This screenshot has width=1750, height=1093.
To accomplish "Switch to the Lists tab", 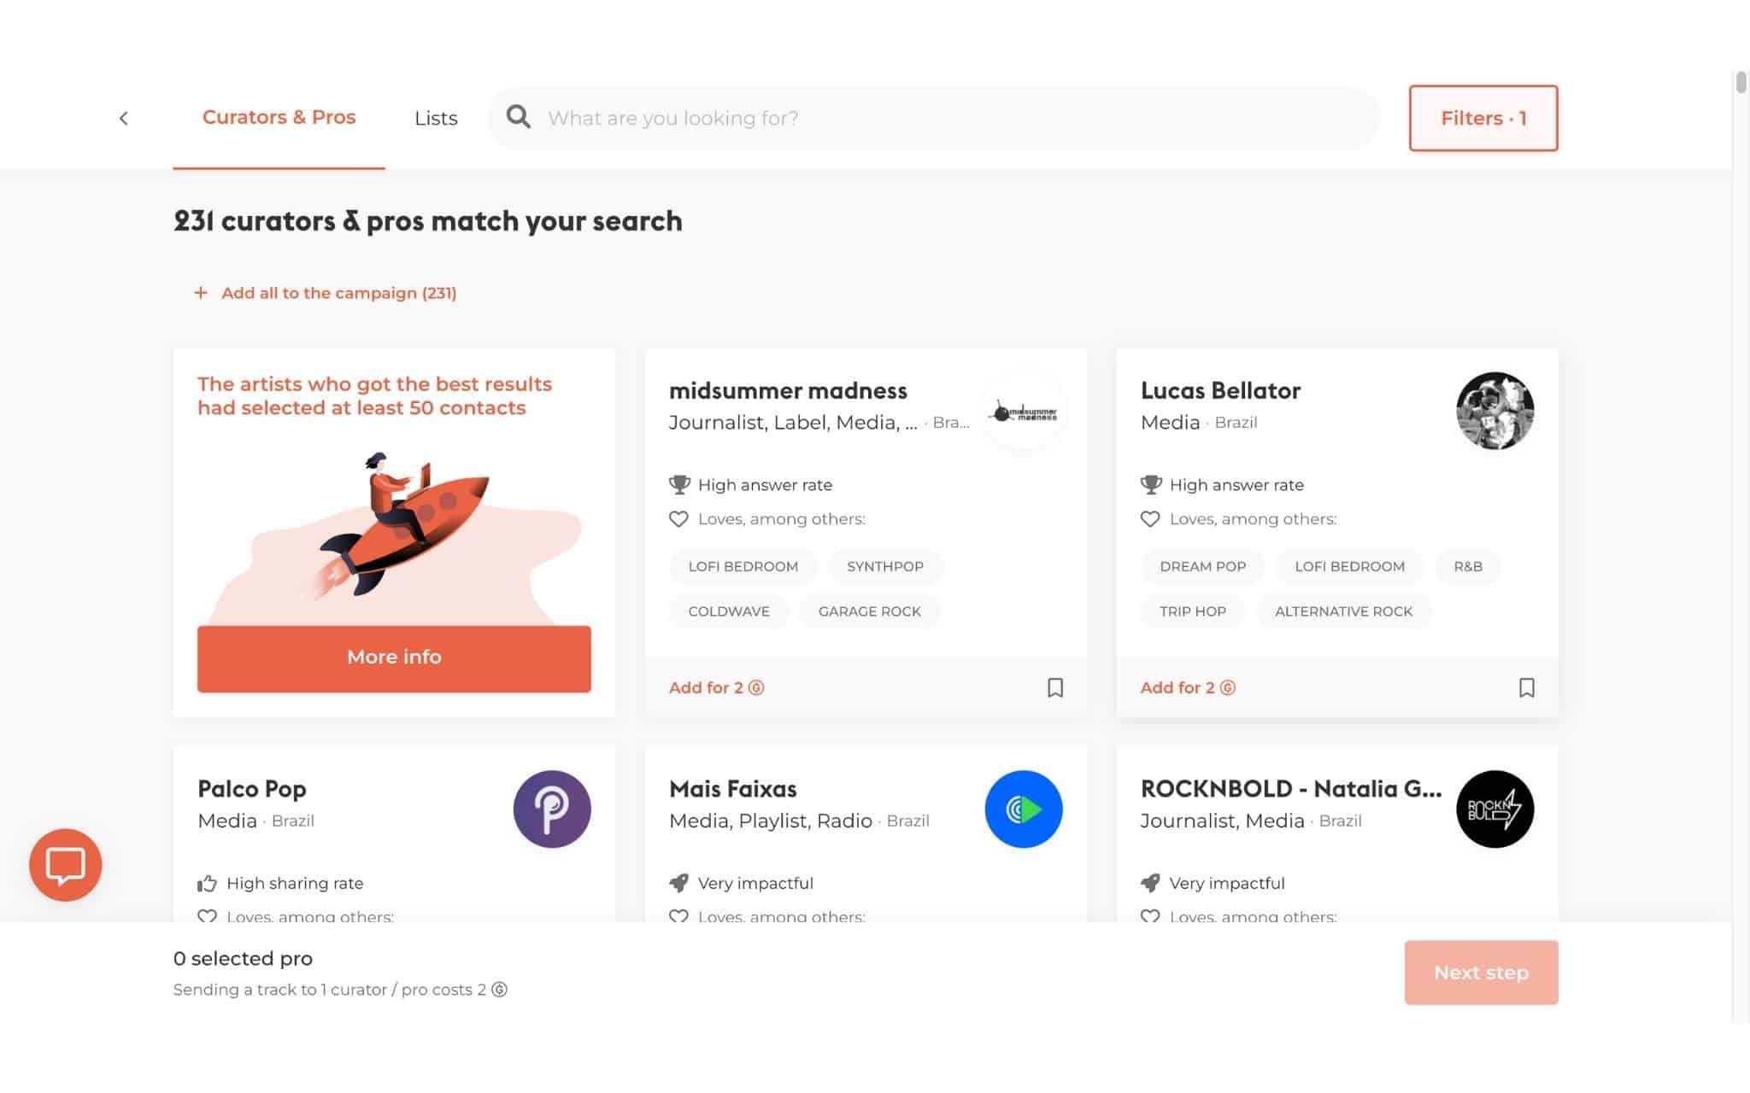I will 436,118.
